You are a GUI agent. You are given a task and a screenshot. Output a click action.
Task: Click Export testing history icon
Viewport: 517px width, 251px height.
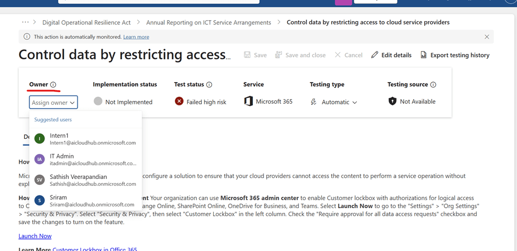pos(424,55)
